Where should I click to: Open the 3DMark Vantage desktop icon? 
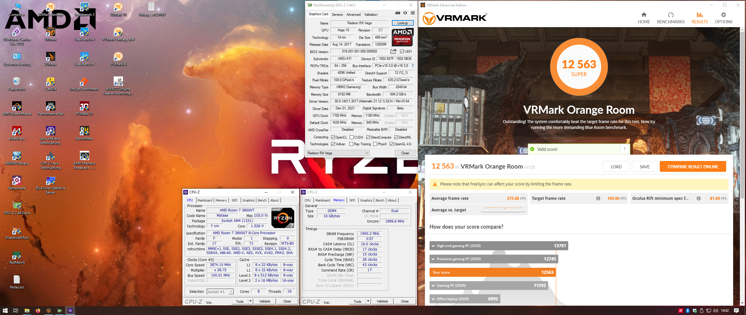51,9
